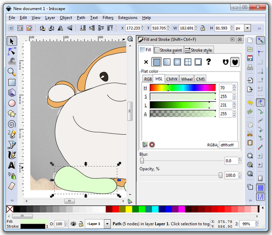The height and width of the screenshot is (235, 272).
Task: Open the Path menu
Action: coord(81,18)
